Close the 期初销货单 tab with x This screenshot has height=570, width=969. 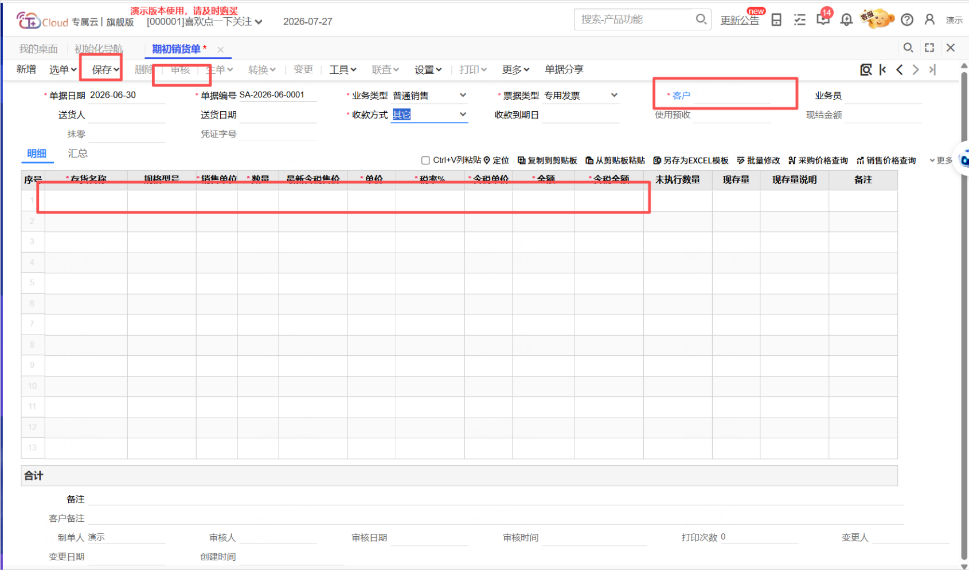[x=220, y=50]
